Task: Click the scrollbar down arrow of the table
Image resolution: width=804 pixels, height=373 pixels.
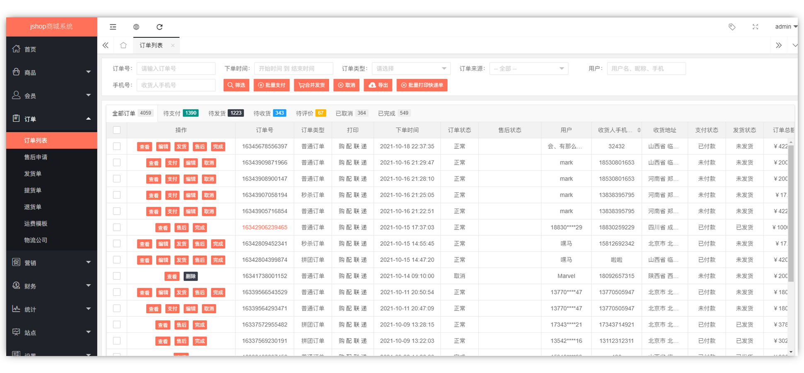Action: pos(791,352)
